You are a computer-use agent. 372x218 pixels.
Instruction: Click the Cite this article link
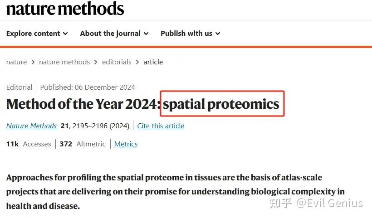[x=161, y=126]
